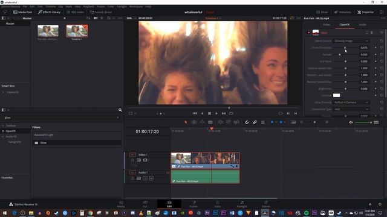The image size is (387, 217).
Task: Mute the Audio 1 track with M button
Action: [151, 178]
